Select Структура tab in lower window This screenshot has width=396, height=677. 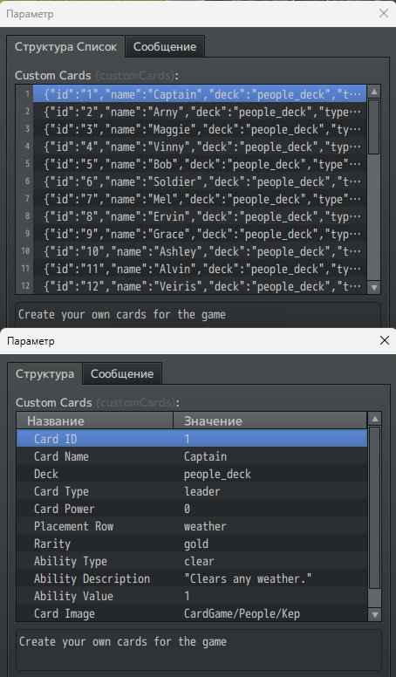tap(44, 374)
